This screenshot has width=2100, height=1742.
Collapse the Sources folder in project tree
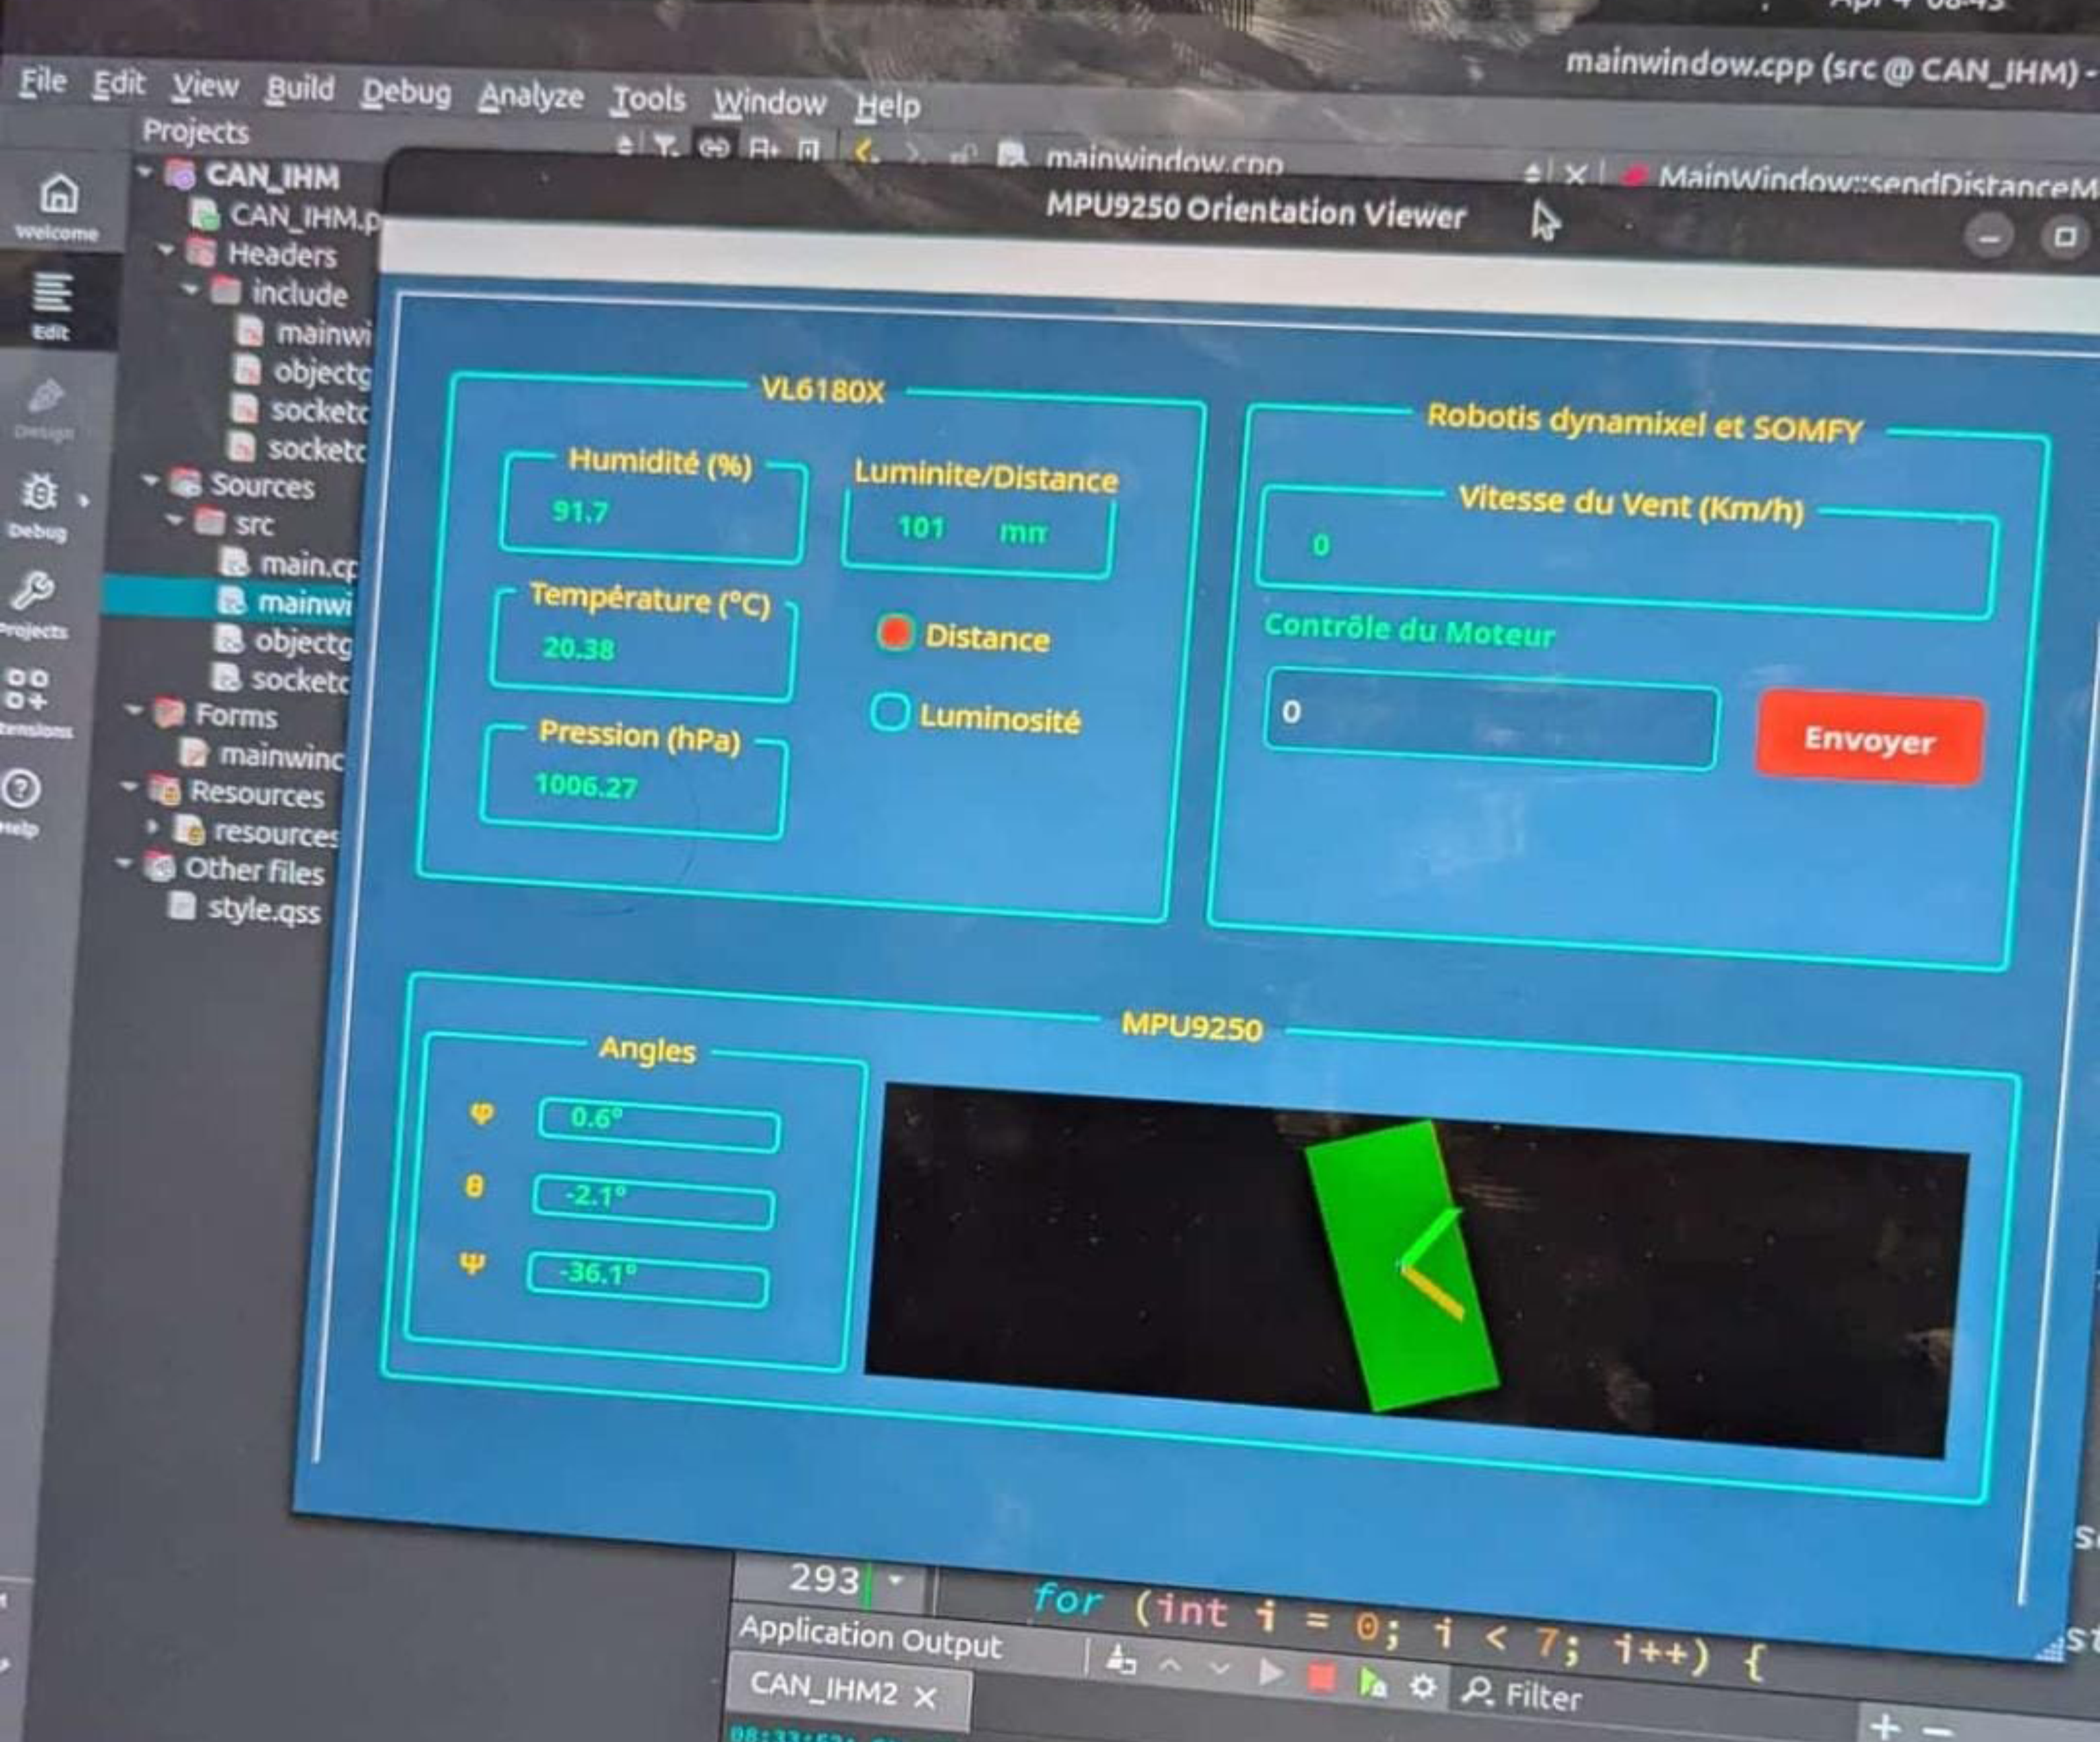(151, 481)
